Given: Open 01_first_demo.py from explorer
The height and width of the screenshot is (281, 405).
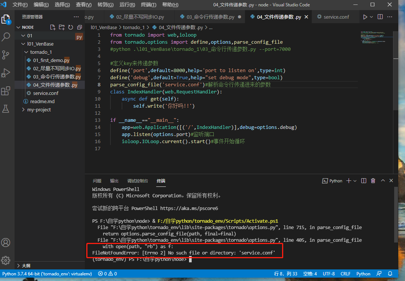Looking at the screenshot, I should coord(50,61).
